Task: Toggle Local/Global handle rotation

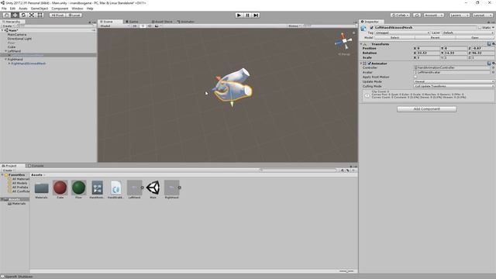Action: [74, 15]
